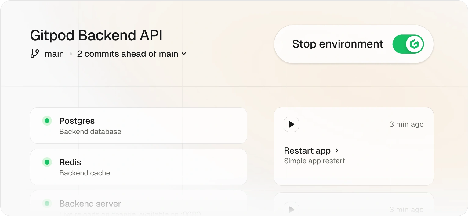Run the Restart app task play button
468x216 pixels.
(x=291, y=124)
